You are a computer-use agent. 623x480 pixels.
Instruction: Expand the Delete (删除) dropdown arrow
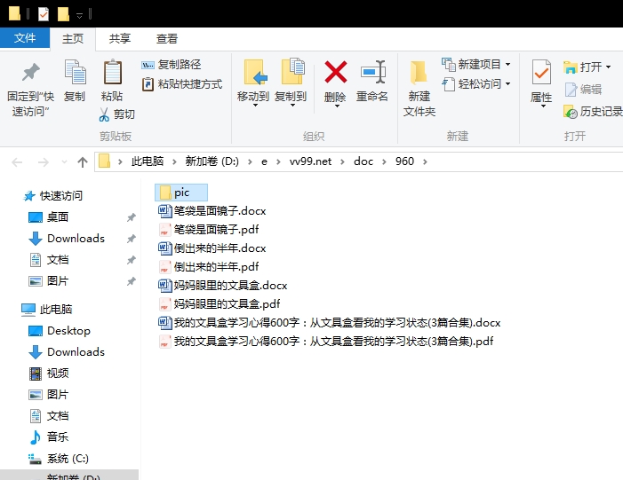tap(337, 106)
